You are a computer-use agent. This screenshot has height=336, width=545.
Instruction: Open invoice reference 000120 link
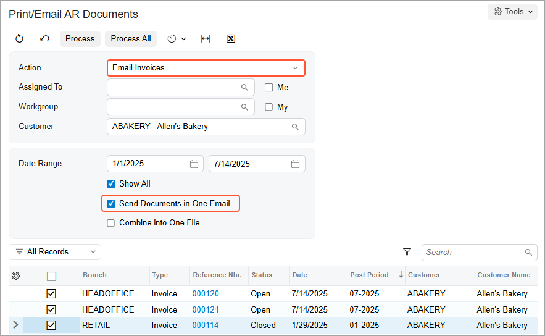click(x=206, y=294)
